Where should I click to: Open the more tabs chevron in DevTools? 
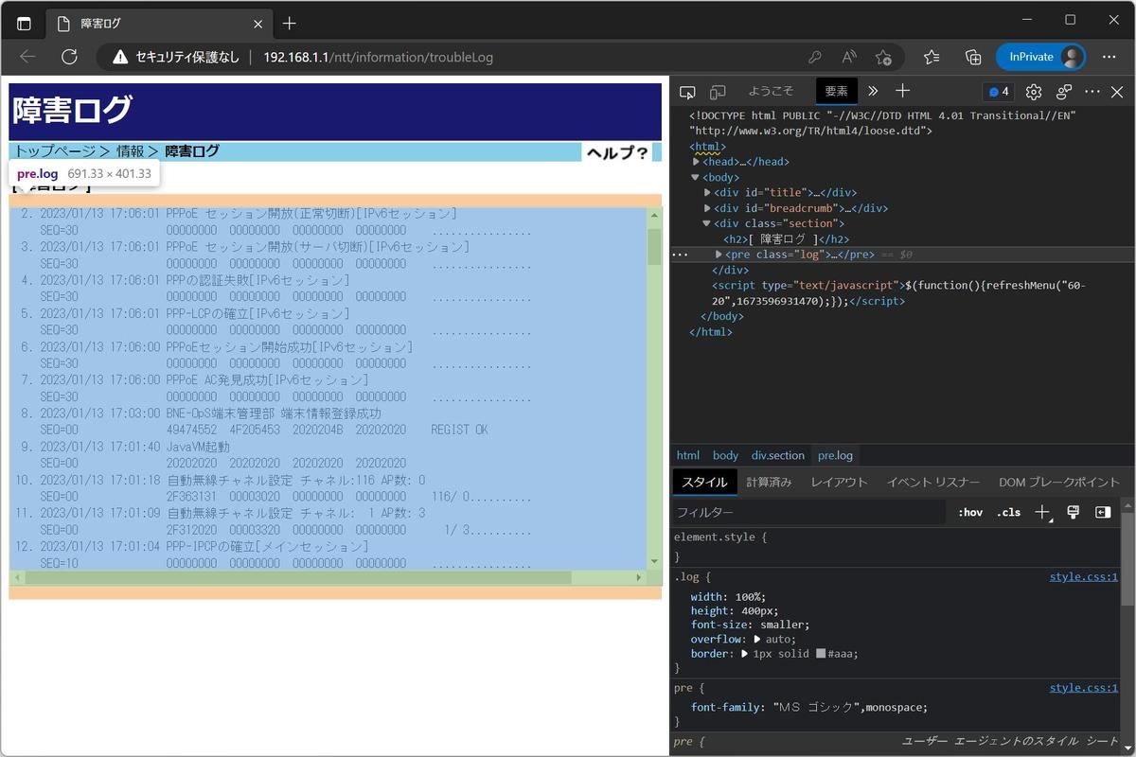(x=873, y=91)
